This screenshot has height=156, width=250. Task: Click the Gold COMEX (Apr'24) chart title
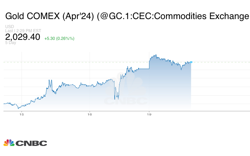click(x=127, y=16)
